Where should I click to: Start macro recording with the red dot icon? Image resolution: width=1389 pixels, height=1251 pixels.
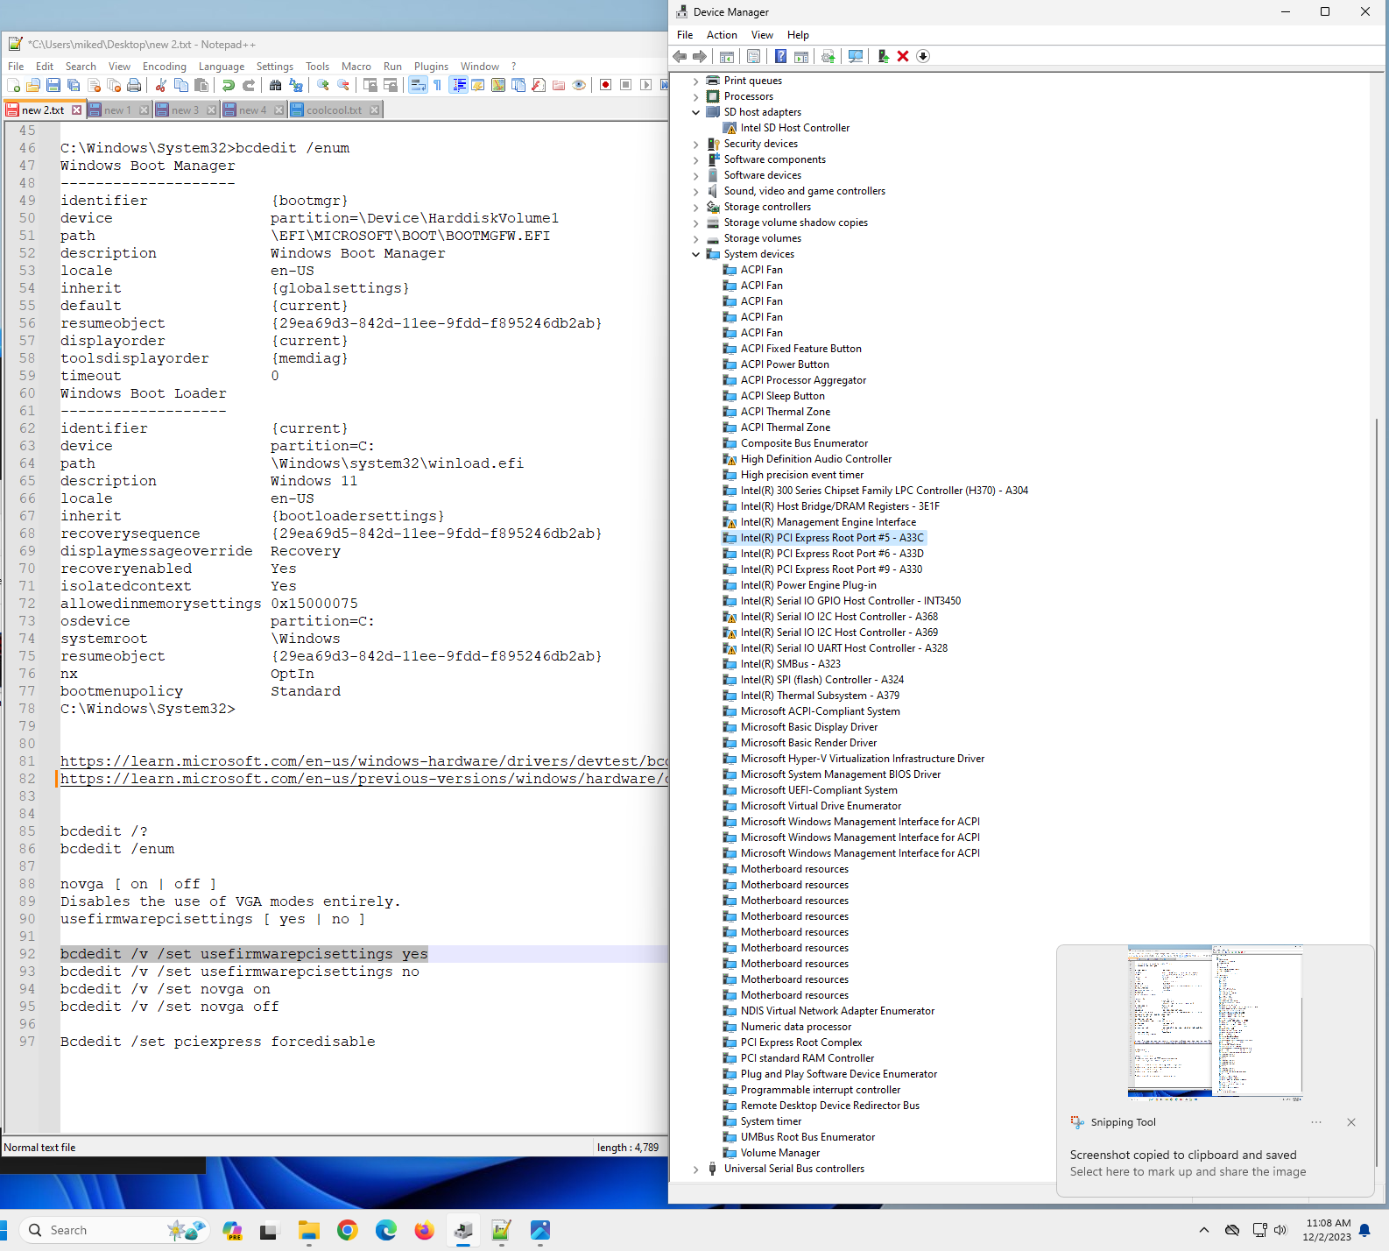(605, 85)
